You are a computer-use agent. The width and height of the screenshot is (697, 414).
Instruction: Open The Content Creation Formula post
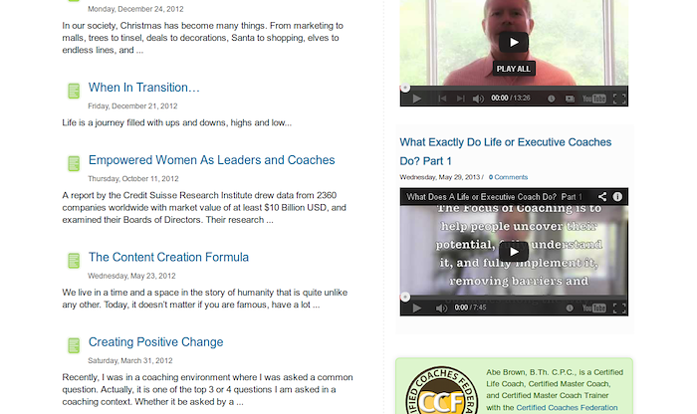click(x=168, y=257)
